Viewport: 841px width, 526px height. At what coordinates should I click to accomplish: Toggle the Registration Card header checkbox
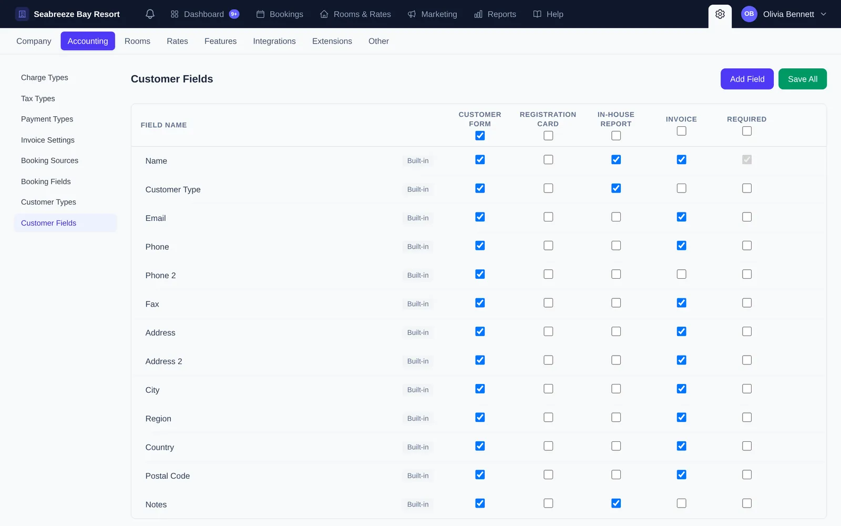click(548, 136)
